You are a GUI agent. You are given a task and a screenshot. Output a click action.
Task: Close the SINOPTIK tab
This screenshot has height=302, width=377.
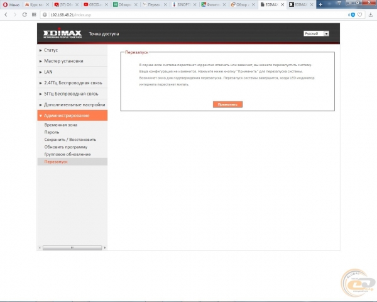point(195,4)
